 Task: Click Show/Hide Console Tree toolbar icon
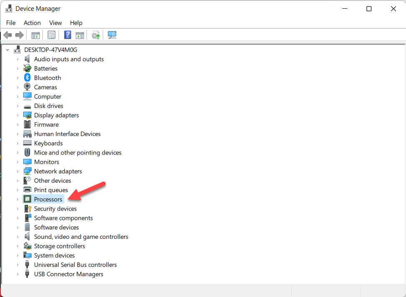36,35
